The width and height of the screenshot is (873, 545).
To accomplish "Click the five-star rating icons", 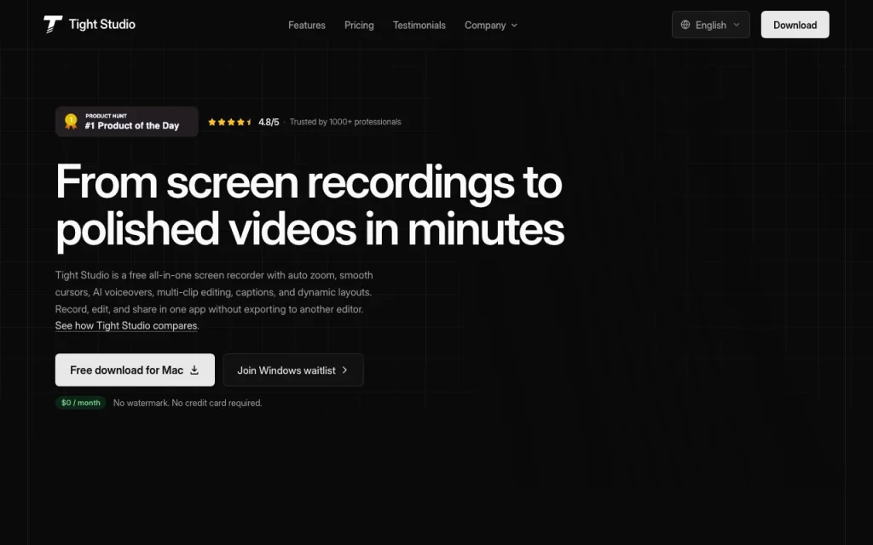I will [x=230, y=122].
